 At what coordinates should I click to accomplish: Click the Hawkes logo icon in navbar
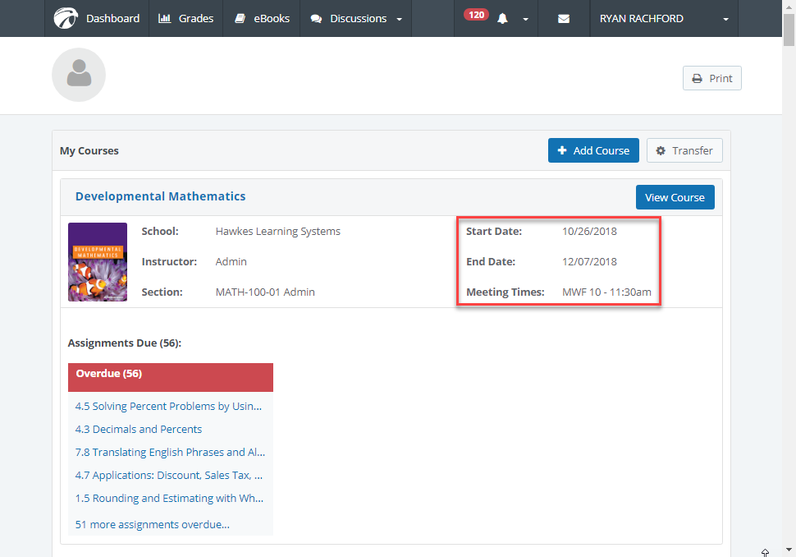pos(66,18)
